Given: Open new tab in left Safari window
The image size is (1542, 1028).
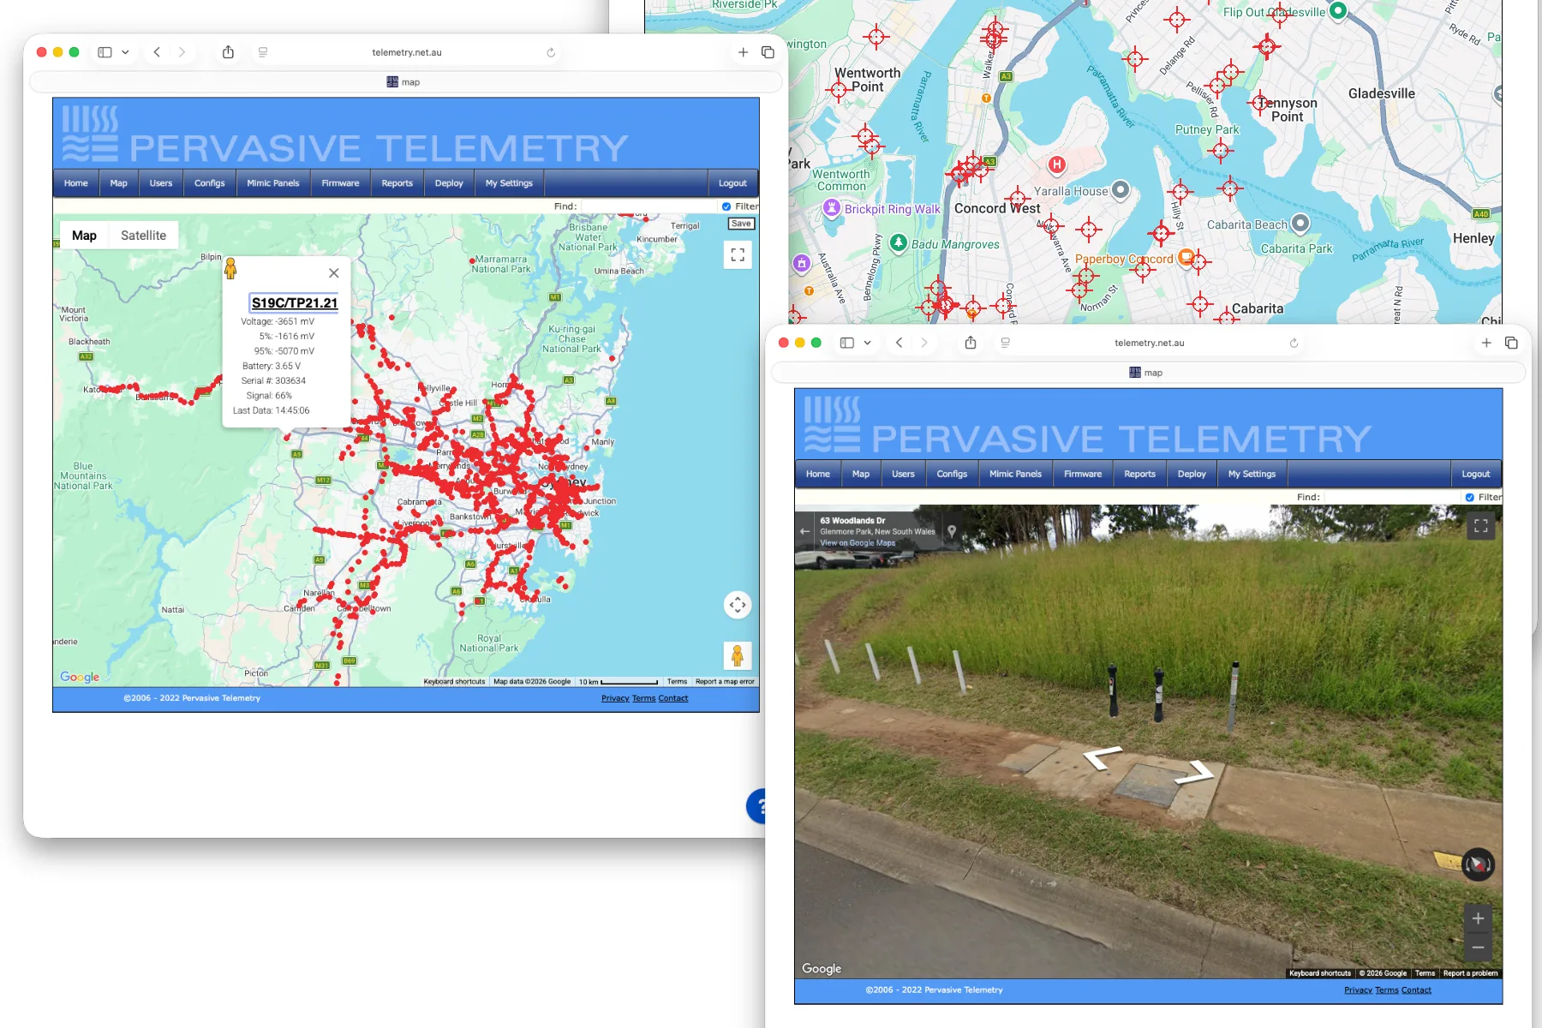Looking at the screenshot, I should click(x=743, y=52).
